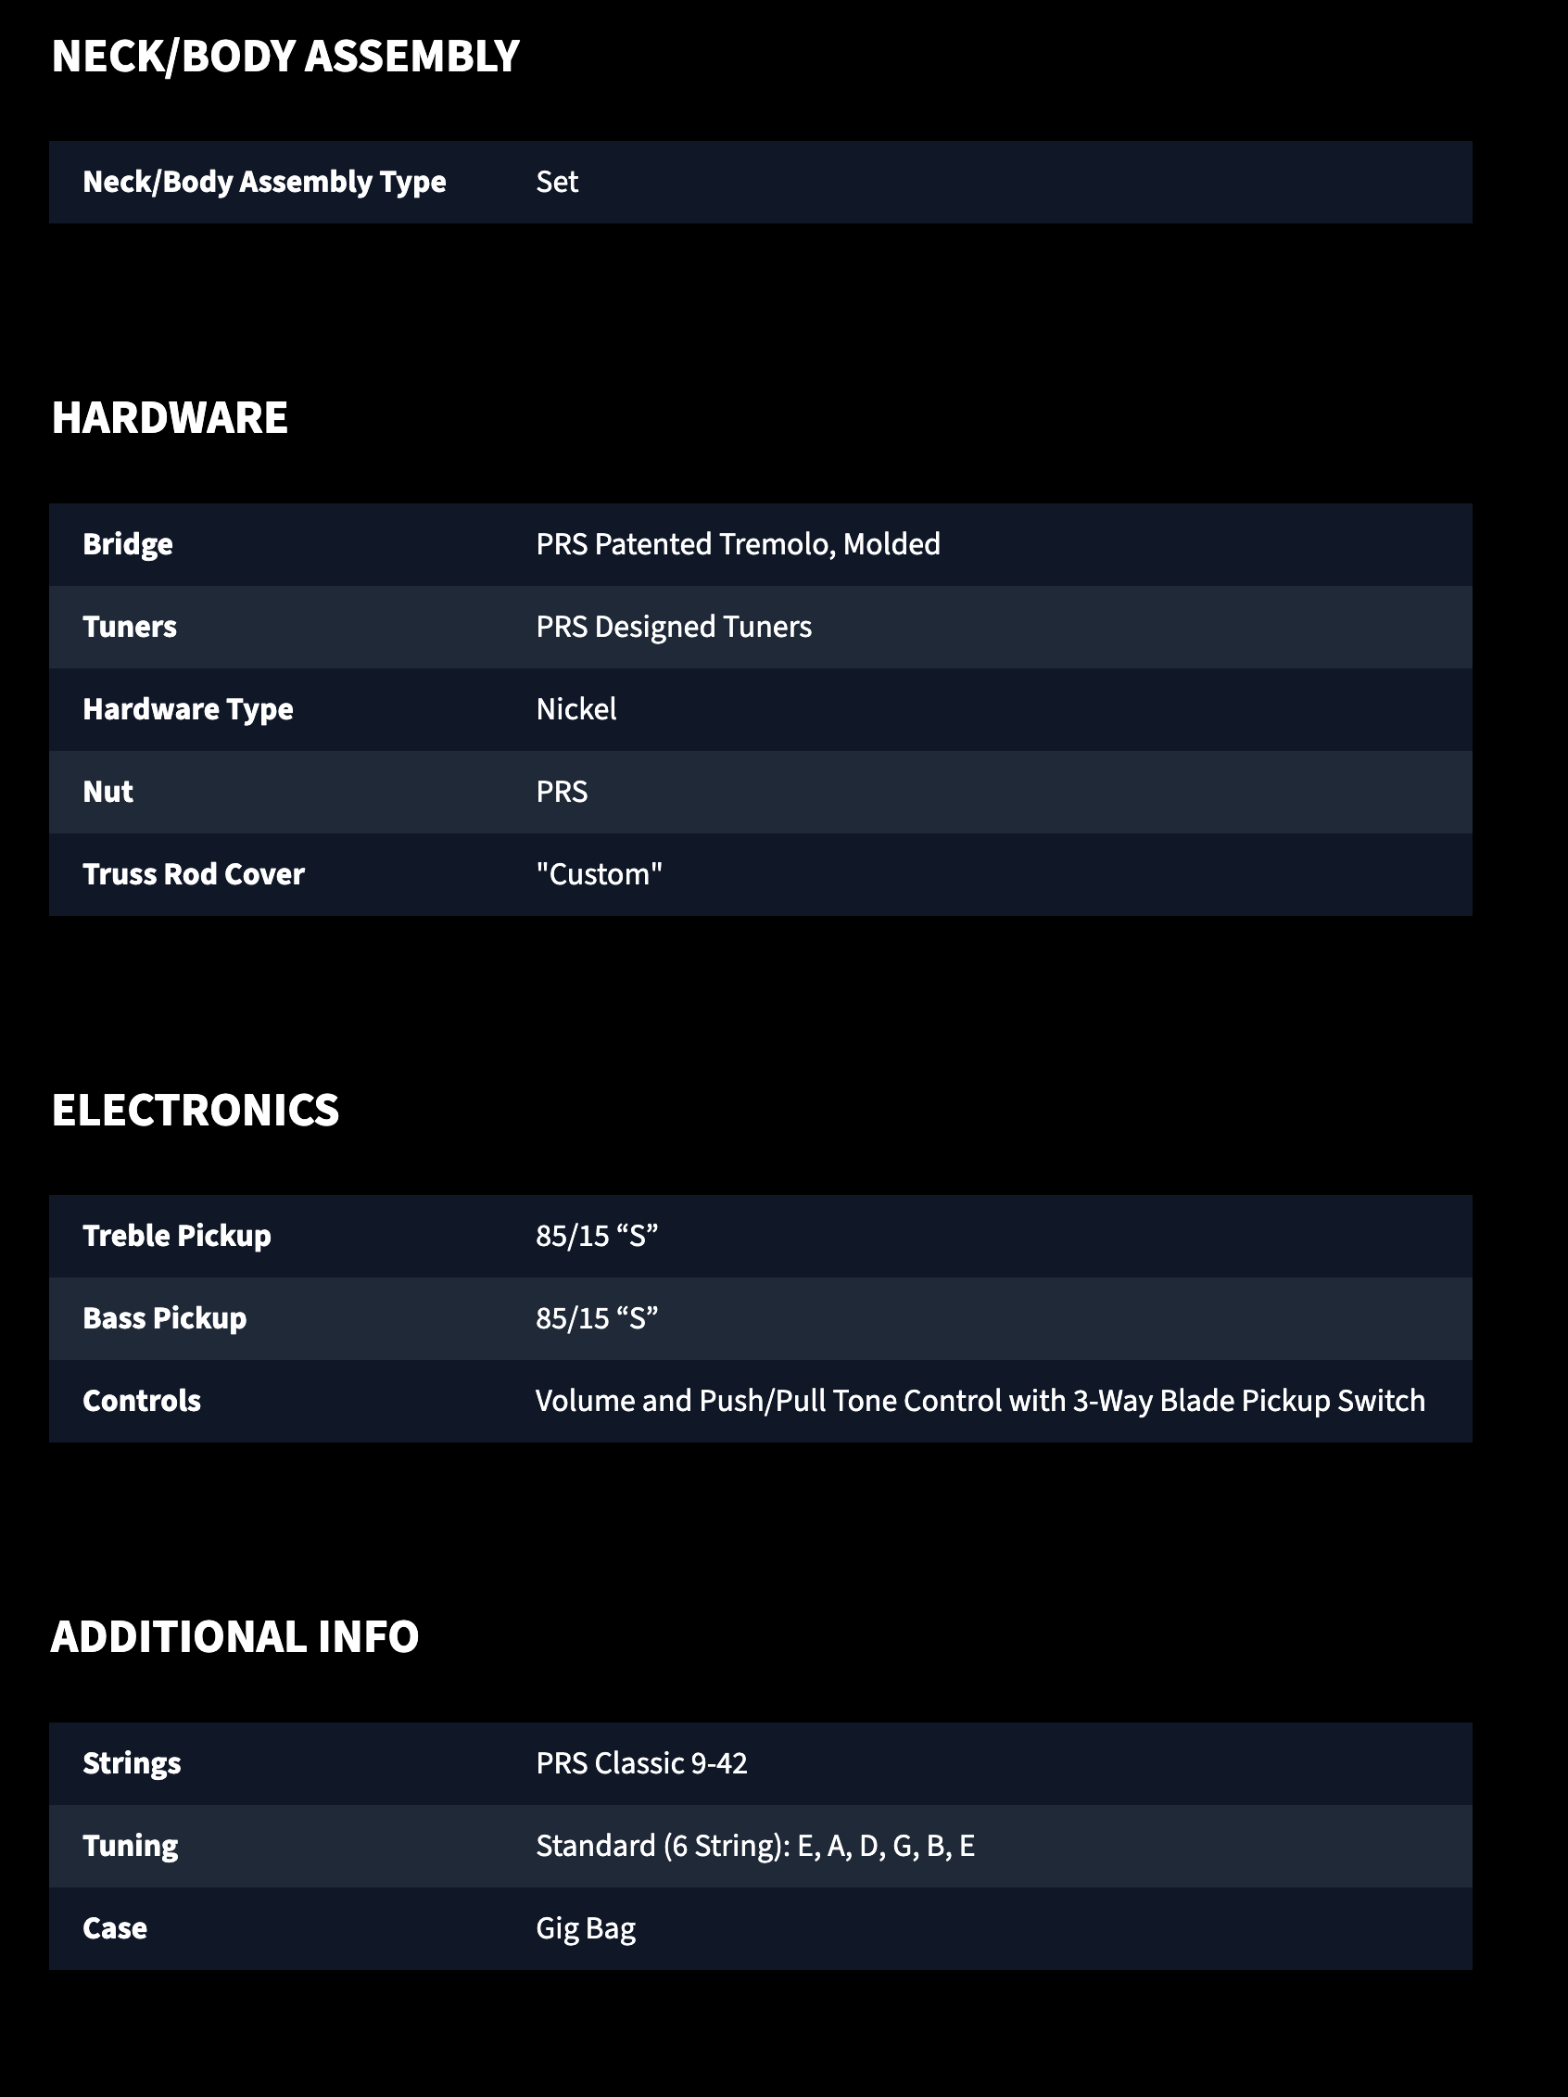Click the PRS Patented Tremolo, Molded value
This screenshot has height=2097, width=1568.
tap(738, 544)
